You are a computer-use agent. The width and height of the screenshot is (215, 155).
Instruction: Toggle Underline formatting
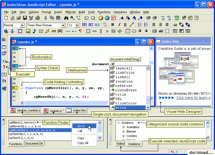(x=125, y=25)
